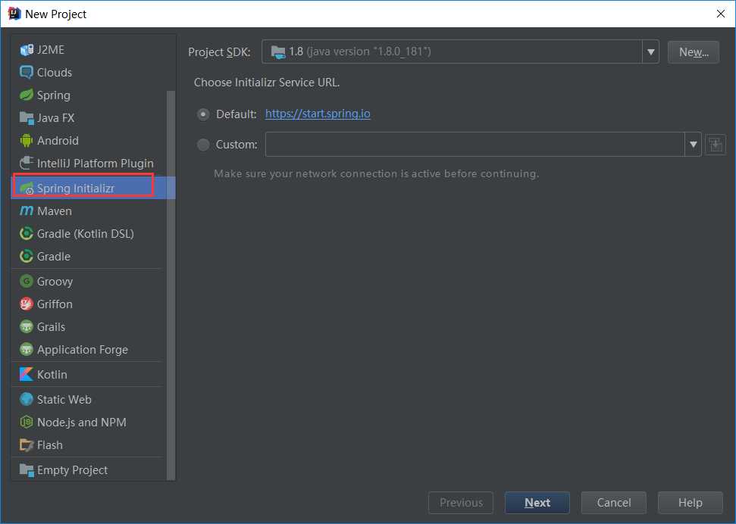
Task: Select the Grails list entry text
Action: 51,326
